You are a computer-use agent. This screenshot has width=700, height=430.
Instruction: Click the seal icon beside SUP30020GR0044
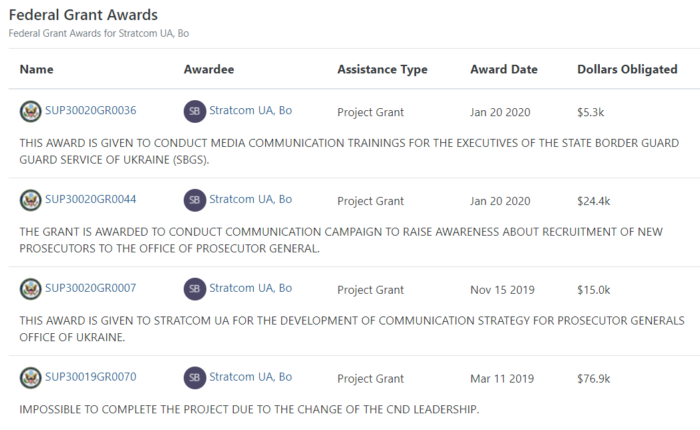pyautogui.click(x=31, y=200)
